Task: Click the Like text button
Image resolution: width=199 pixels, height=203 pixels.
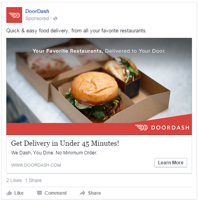Action: pos(19,193)
